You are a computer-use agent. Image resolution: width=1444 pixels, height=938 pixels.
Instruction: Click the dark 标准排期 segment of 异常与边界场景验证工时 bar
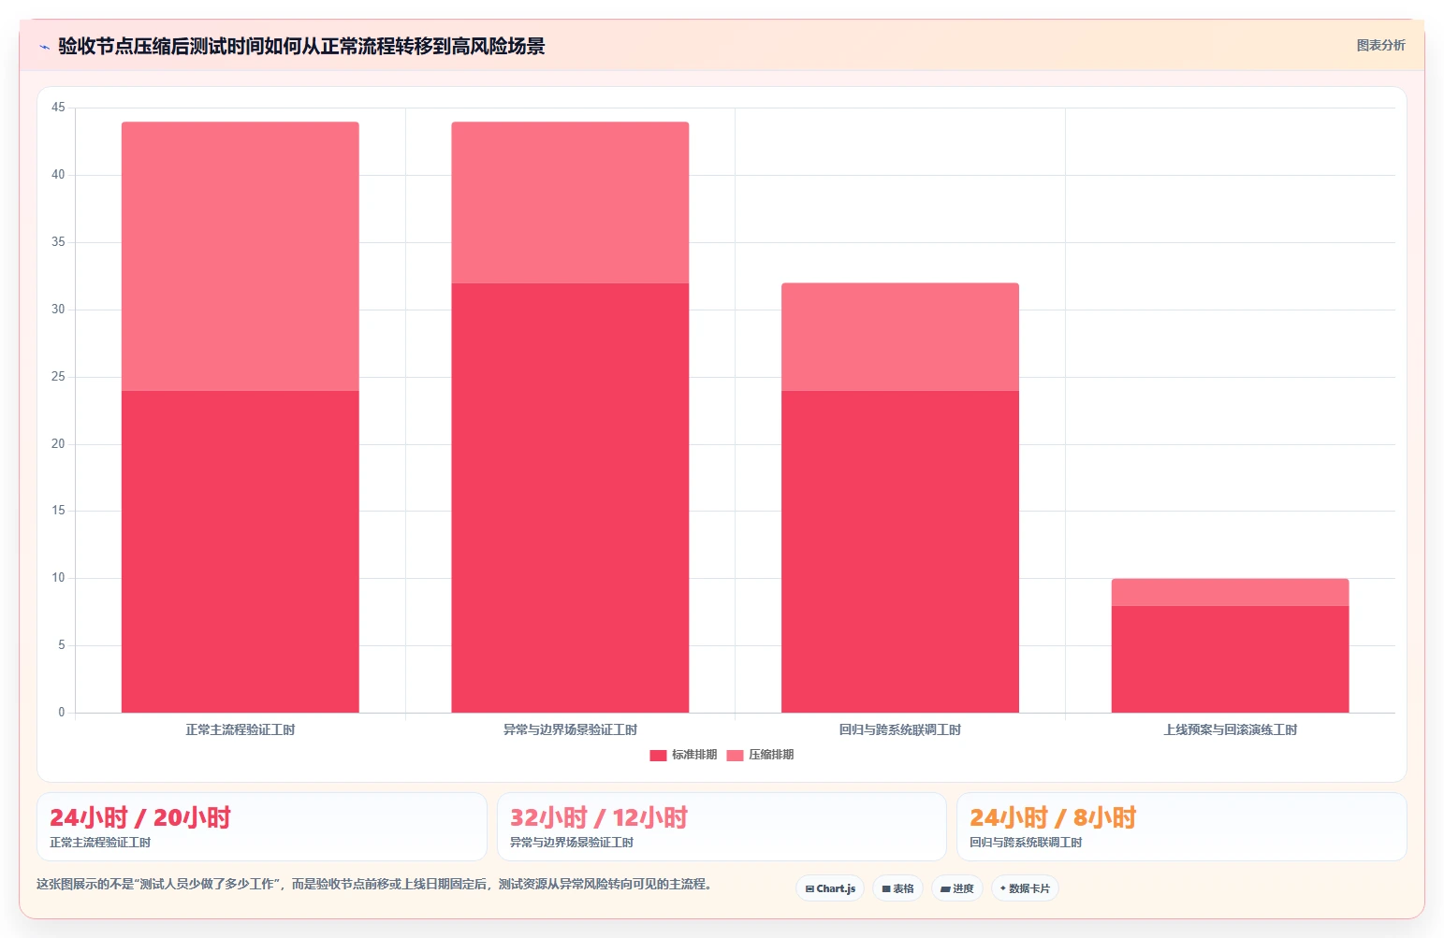[570, 498]
